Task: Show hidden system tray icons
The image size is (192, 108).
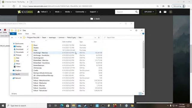Action: click(x=168, y=106)
